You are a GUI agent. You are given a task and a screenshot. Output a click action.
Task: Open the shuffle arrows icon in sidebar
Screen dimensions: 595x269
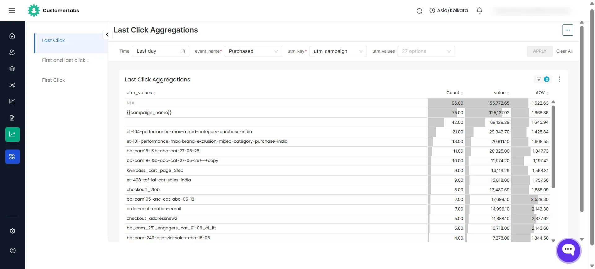tap(12, 85)
